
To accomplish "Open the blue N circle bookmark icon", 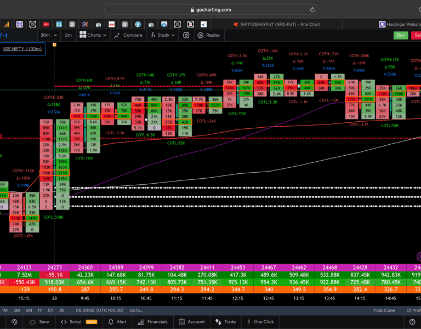I will pos(138,25).
